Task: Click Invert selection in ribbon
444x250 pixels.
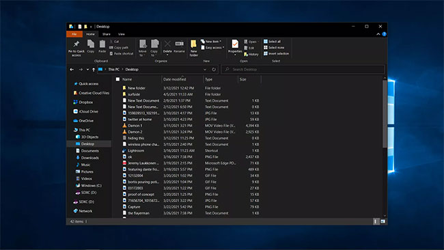Action: tap(276, 53)
